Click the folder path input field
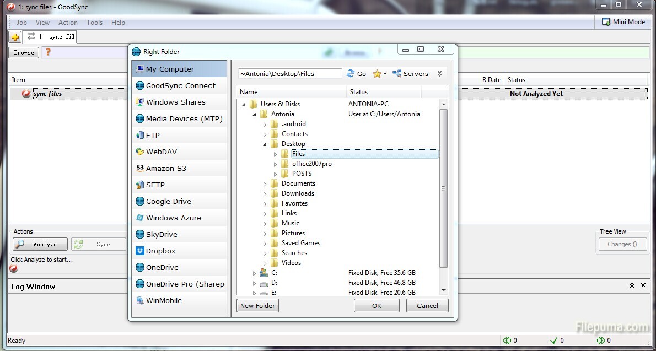656x351 pixels. point(290,73)
